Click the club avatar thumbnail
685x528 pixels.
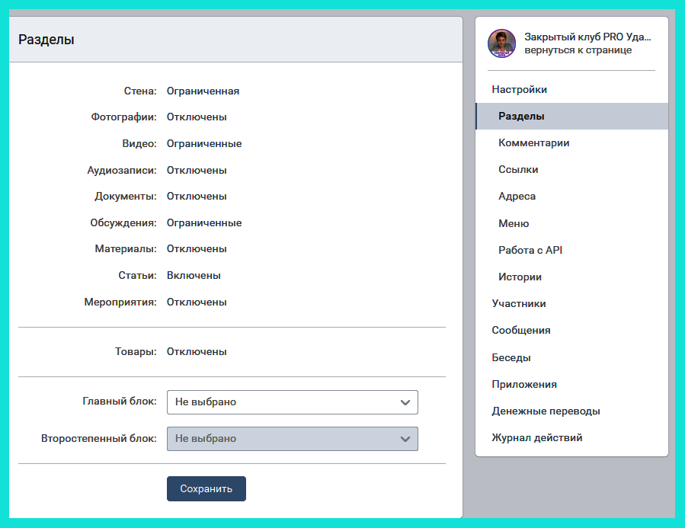[501, 43]
